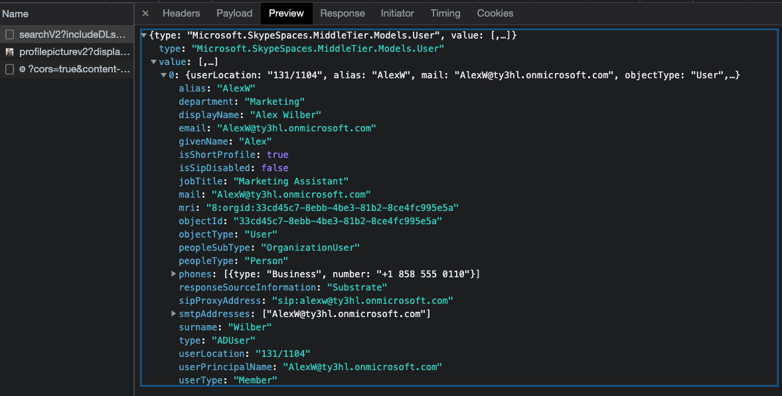Viewport: 782px width, 396px height.
Task: Select the displayName value Alex Wilber
Action: pos(285,115)
